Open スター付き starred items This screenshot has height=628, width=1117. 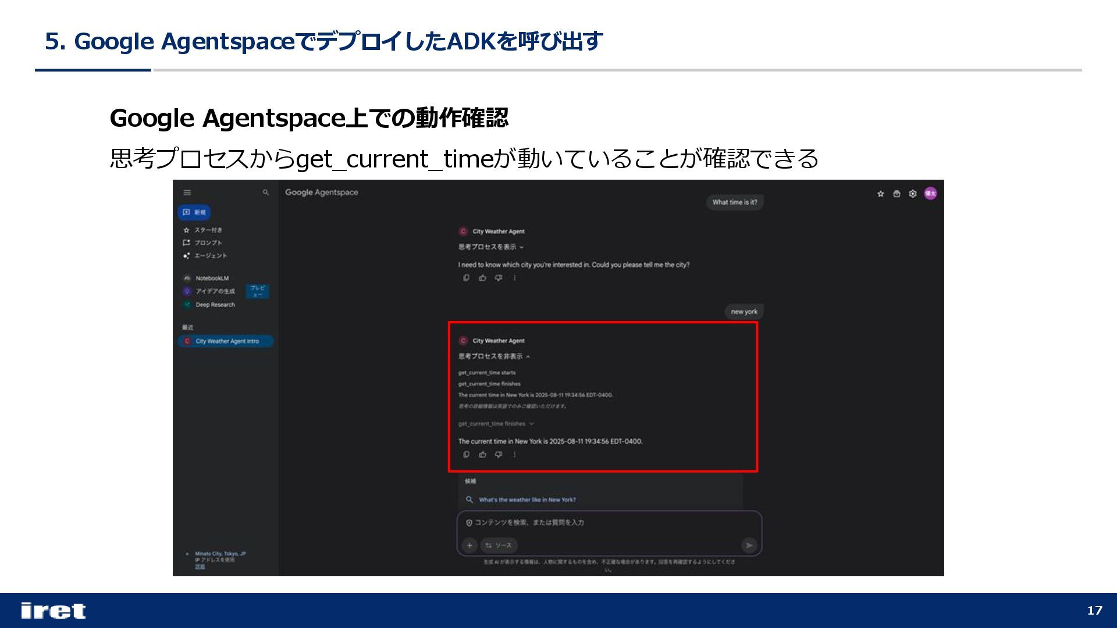click(202, 230)
